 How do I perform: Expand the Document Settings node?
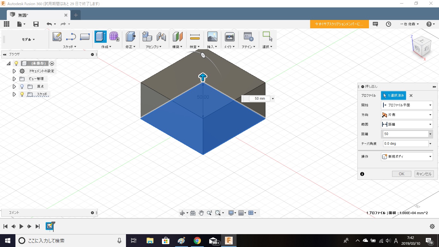click(x=14, y=71)
